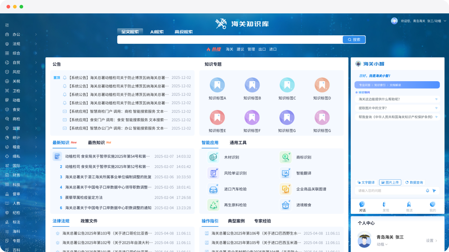449x252 pixels.
Task: Open the 智能翻译 app icon
Action: (x=286, y=173)
